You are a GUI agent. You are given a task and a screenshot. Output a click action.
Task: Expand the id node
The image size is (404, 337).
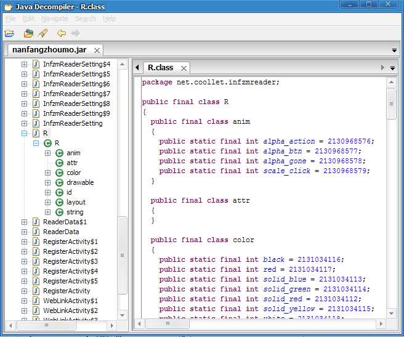point(47,193)
